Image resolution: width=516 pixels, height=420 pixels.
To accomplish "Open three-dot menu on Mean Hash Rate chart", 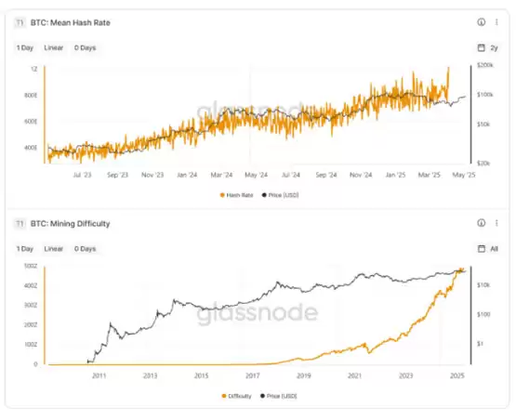I will (x=496, y=22).
